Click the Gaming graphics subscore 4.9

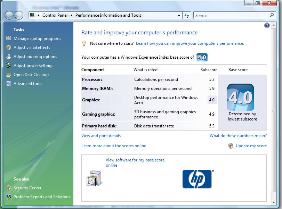(x=212, y=114)
